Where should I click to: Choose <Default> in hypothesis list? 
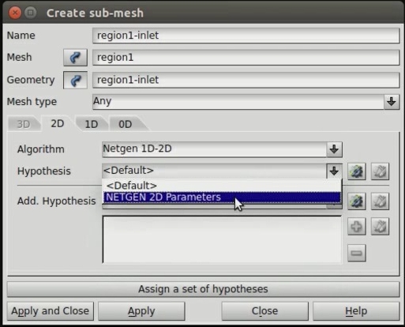coord(222,186)
